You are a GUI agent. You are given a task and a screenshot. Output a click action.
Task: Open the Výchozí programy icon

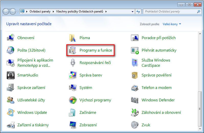(73, 100)
